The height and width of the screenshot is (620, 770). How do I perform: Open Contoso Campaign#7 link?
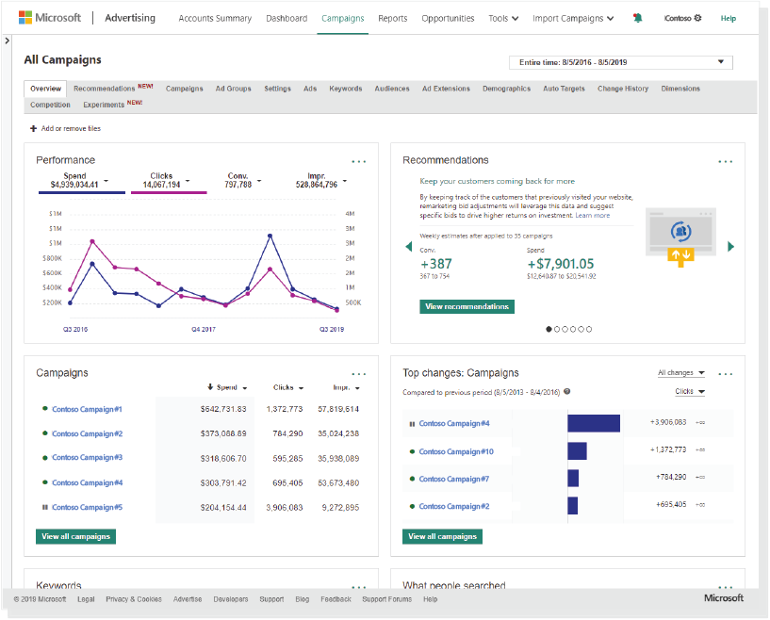[x=453, y=479]
